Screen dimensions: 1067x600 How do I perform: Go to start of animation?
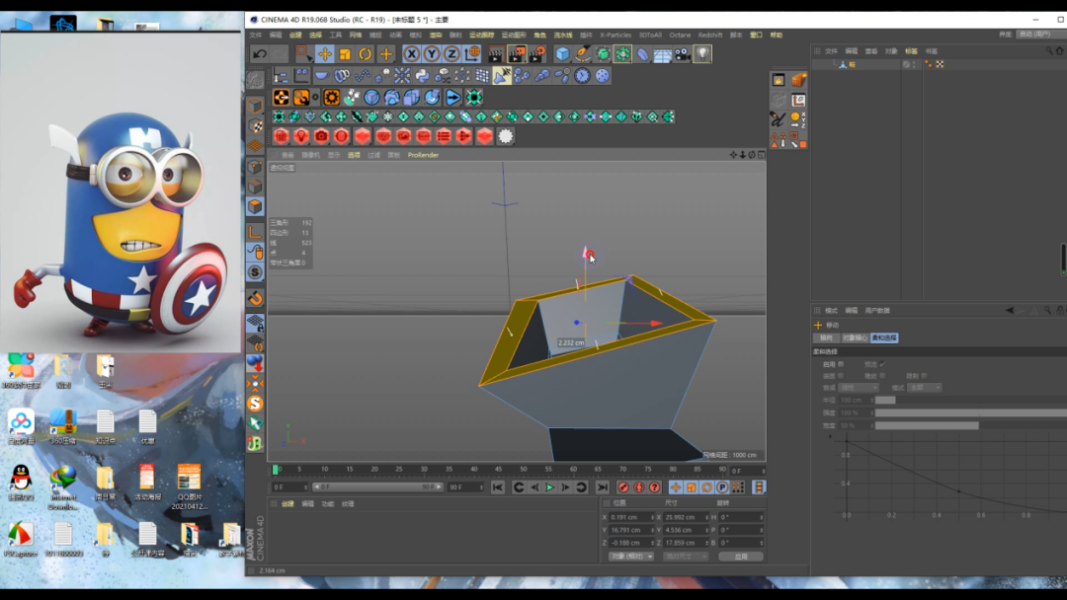point(497,487)
